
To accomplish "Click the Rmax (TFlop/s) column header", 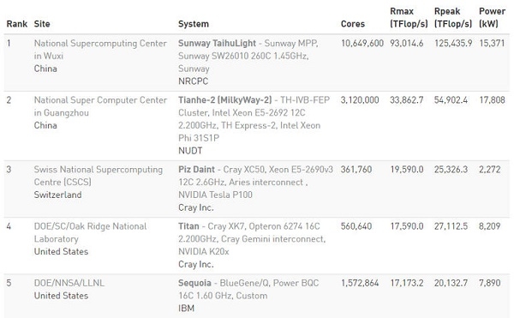I will [x=409, y=17].
